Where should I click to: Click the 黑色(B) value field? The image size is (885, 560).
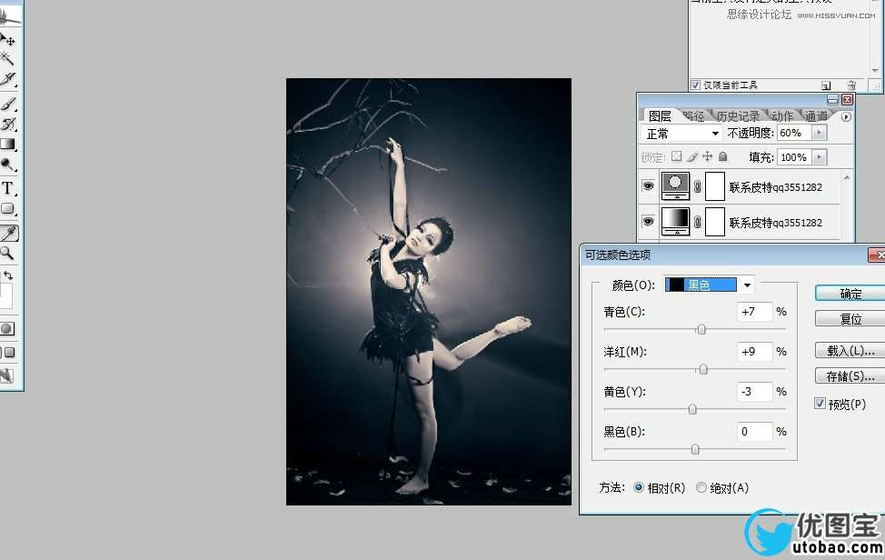(x=755, y=431)
